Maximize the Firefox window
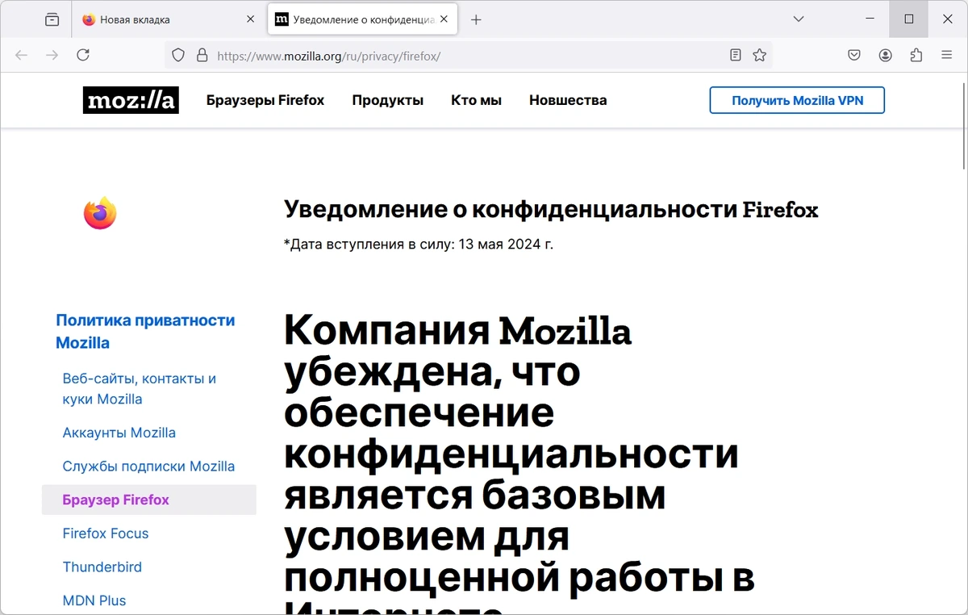 tap(909, 19)
